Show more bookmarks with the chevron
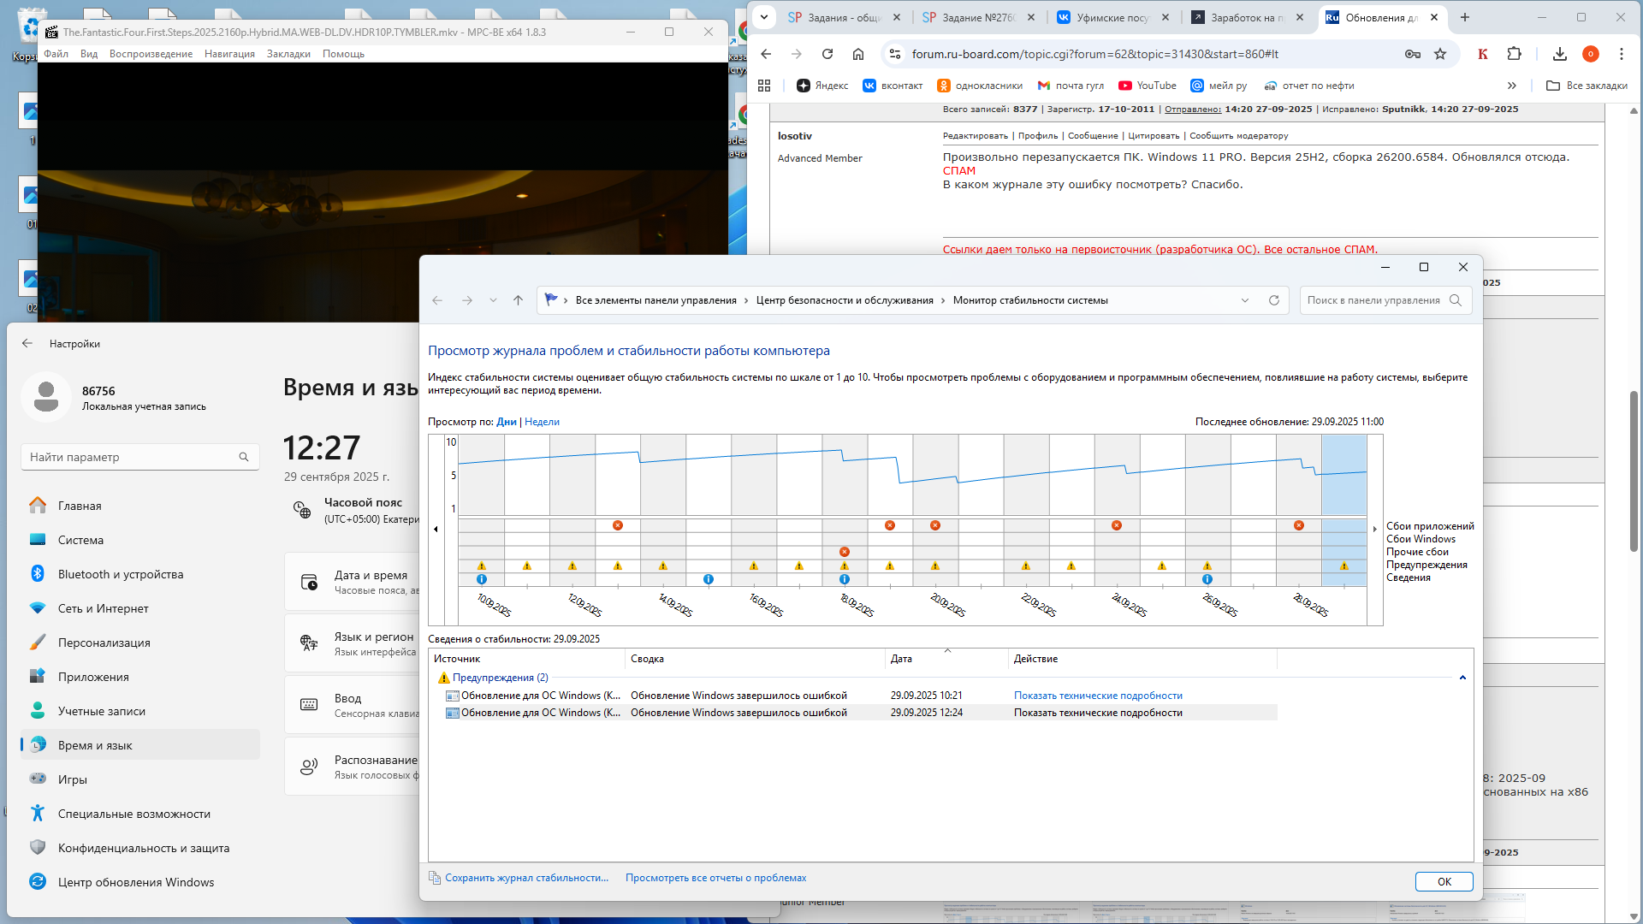This screenshot has height=924, width=1643. 1511,86
